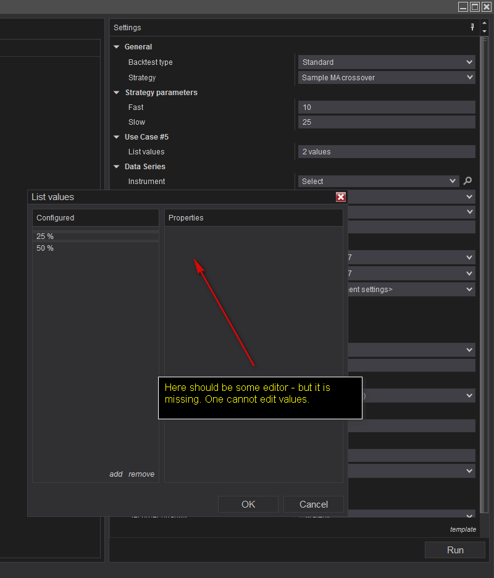Select the 50 % configured entry
The height and width of the screenshot is (578, 494).
click(96, 248)
